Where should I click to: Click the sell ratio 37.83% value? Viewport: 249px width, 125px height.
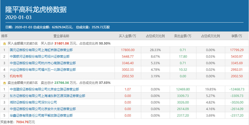point(105,83)
